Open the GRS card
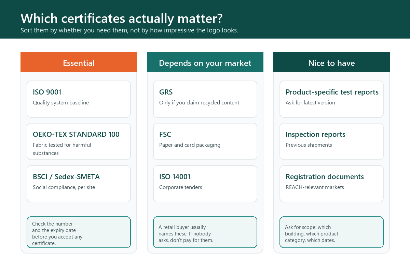Screen dimensions: 410x273 pos(205,99)
